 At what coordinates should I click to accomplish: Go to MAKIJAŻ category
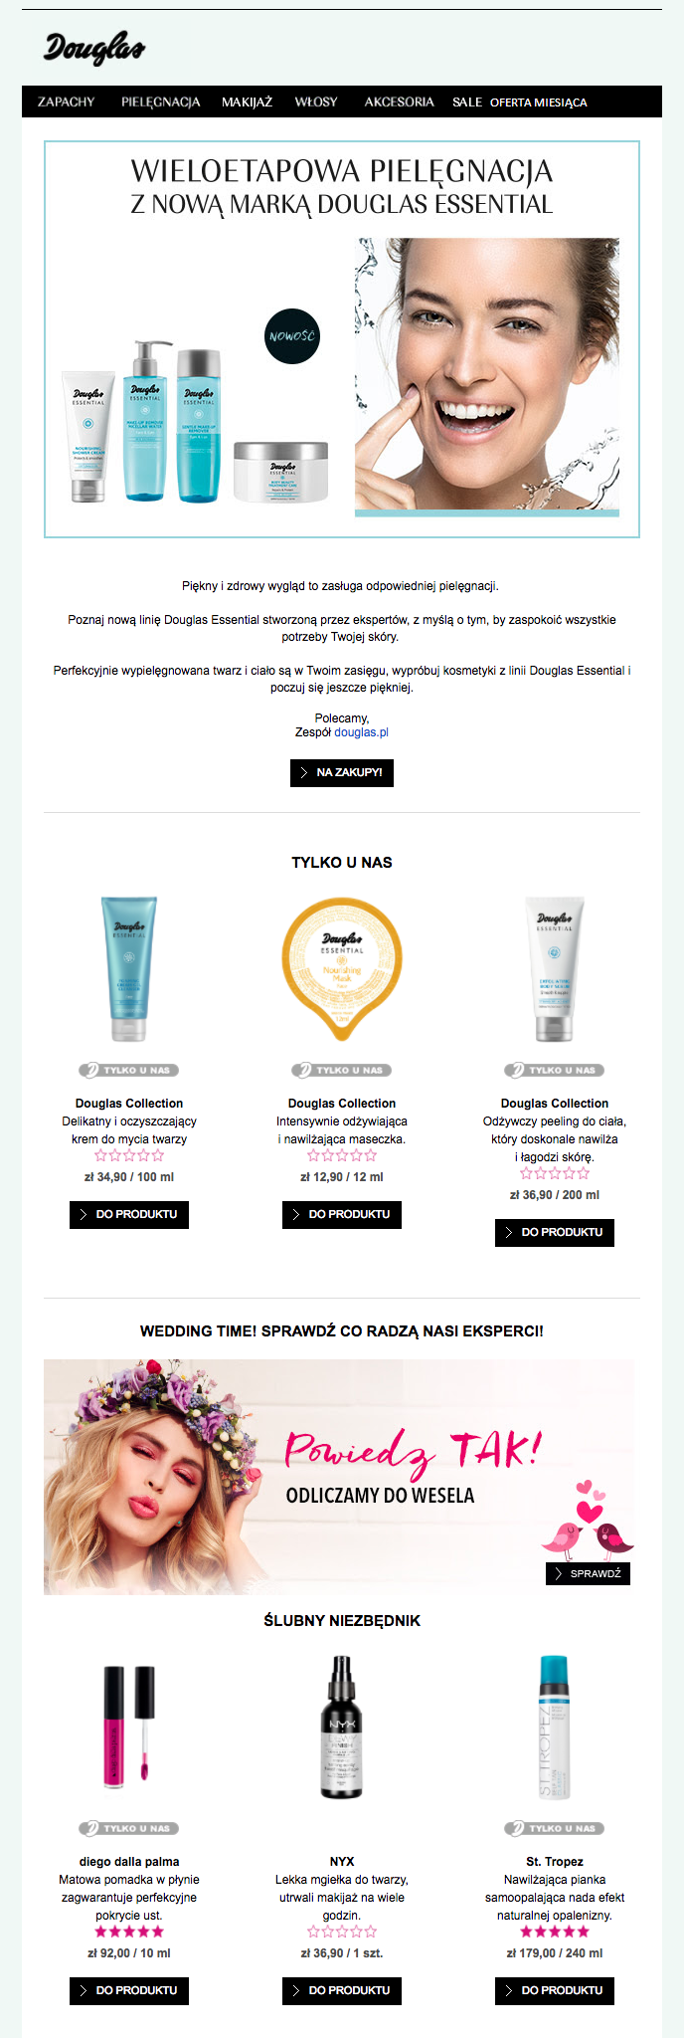tap(247, 102)
